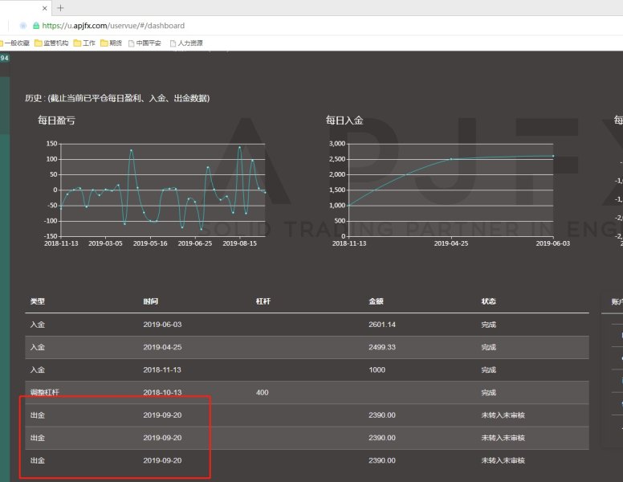Click the site info icon left of padlock
The width and height of the screenshot is (623, 482).
coord(22,26)
